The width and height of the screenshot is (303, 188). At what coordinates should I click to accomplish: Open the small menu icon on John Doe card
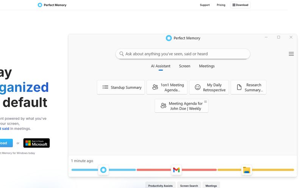[x=205, y=102]
